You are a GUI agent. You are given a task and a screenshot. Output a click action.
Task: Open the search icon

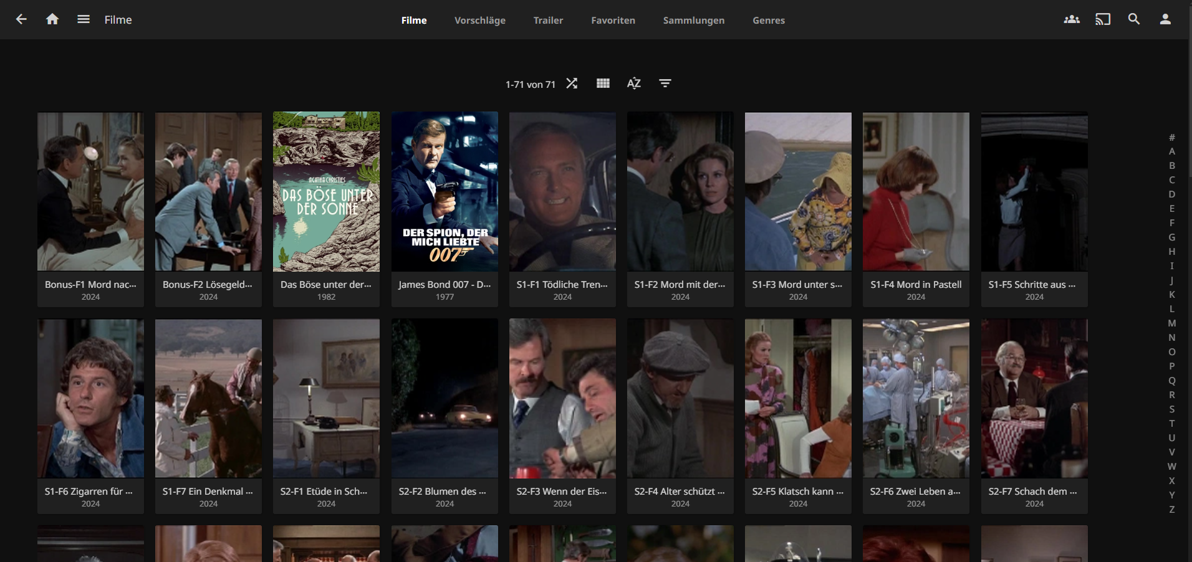pyautogui.click(x=1133, y=19)
